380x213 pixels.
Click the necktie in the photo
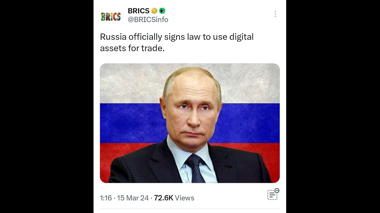195,168
